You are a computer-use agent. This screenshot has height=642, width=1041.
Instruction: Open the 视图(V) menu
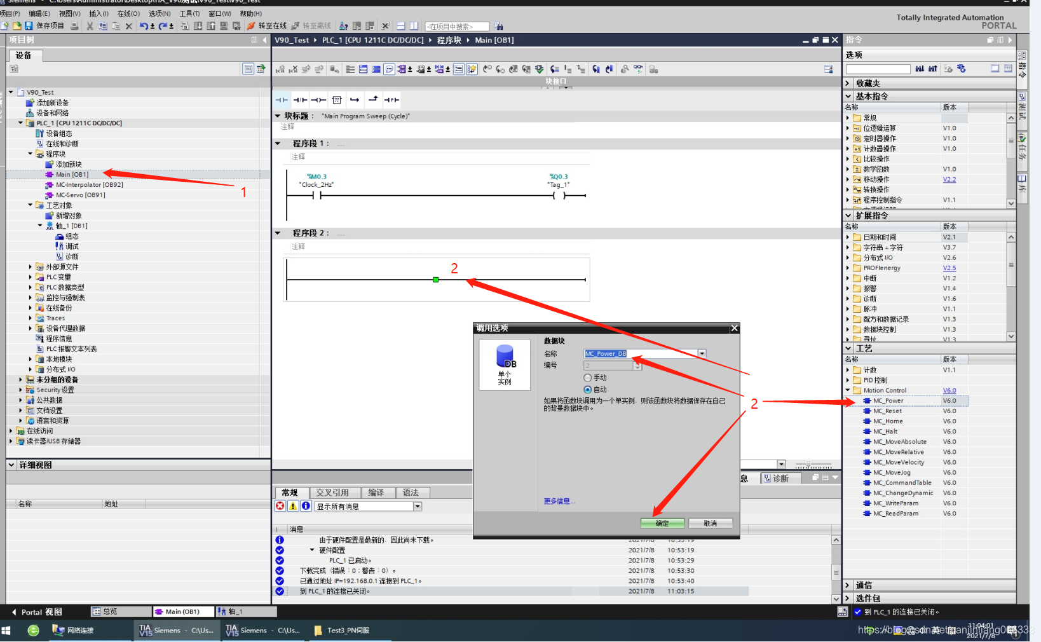pyautogui.click(x=70, y=13)
